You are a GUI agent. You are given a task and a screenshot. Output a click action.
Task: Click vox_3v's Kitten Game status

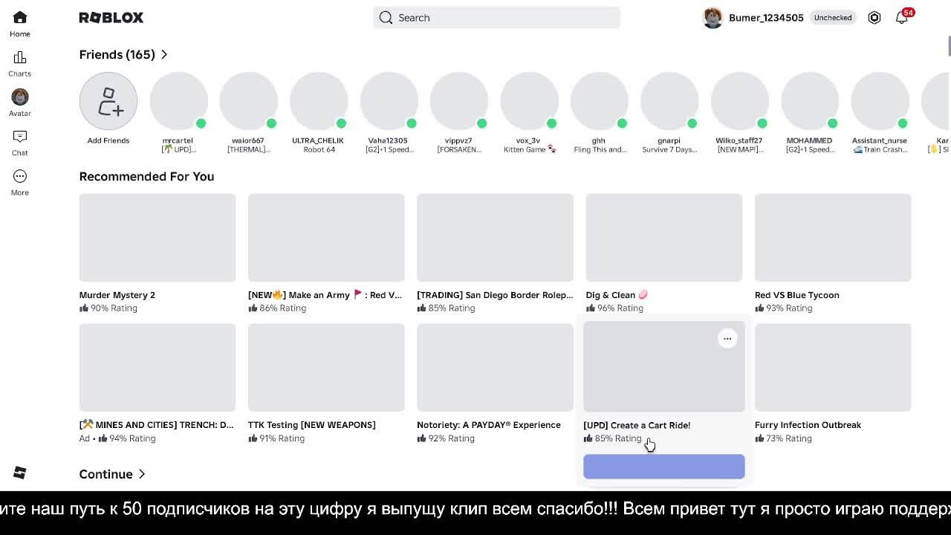pyautogui.click(x=529, y=149)
